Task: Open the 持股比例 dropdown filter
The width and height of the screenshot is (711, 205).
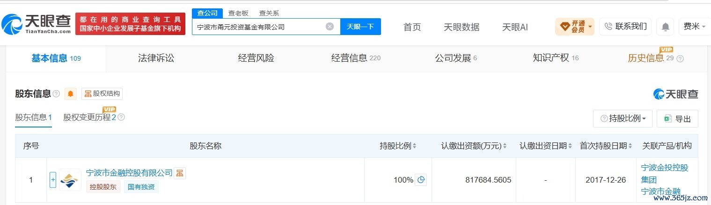Action: point(623,119)
